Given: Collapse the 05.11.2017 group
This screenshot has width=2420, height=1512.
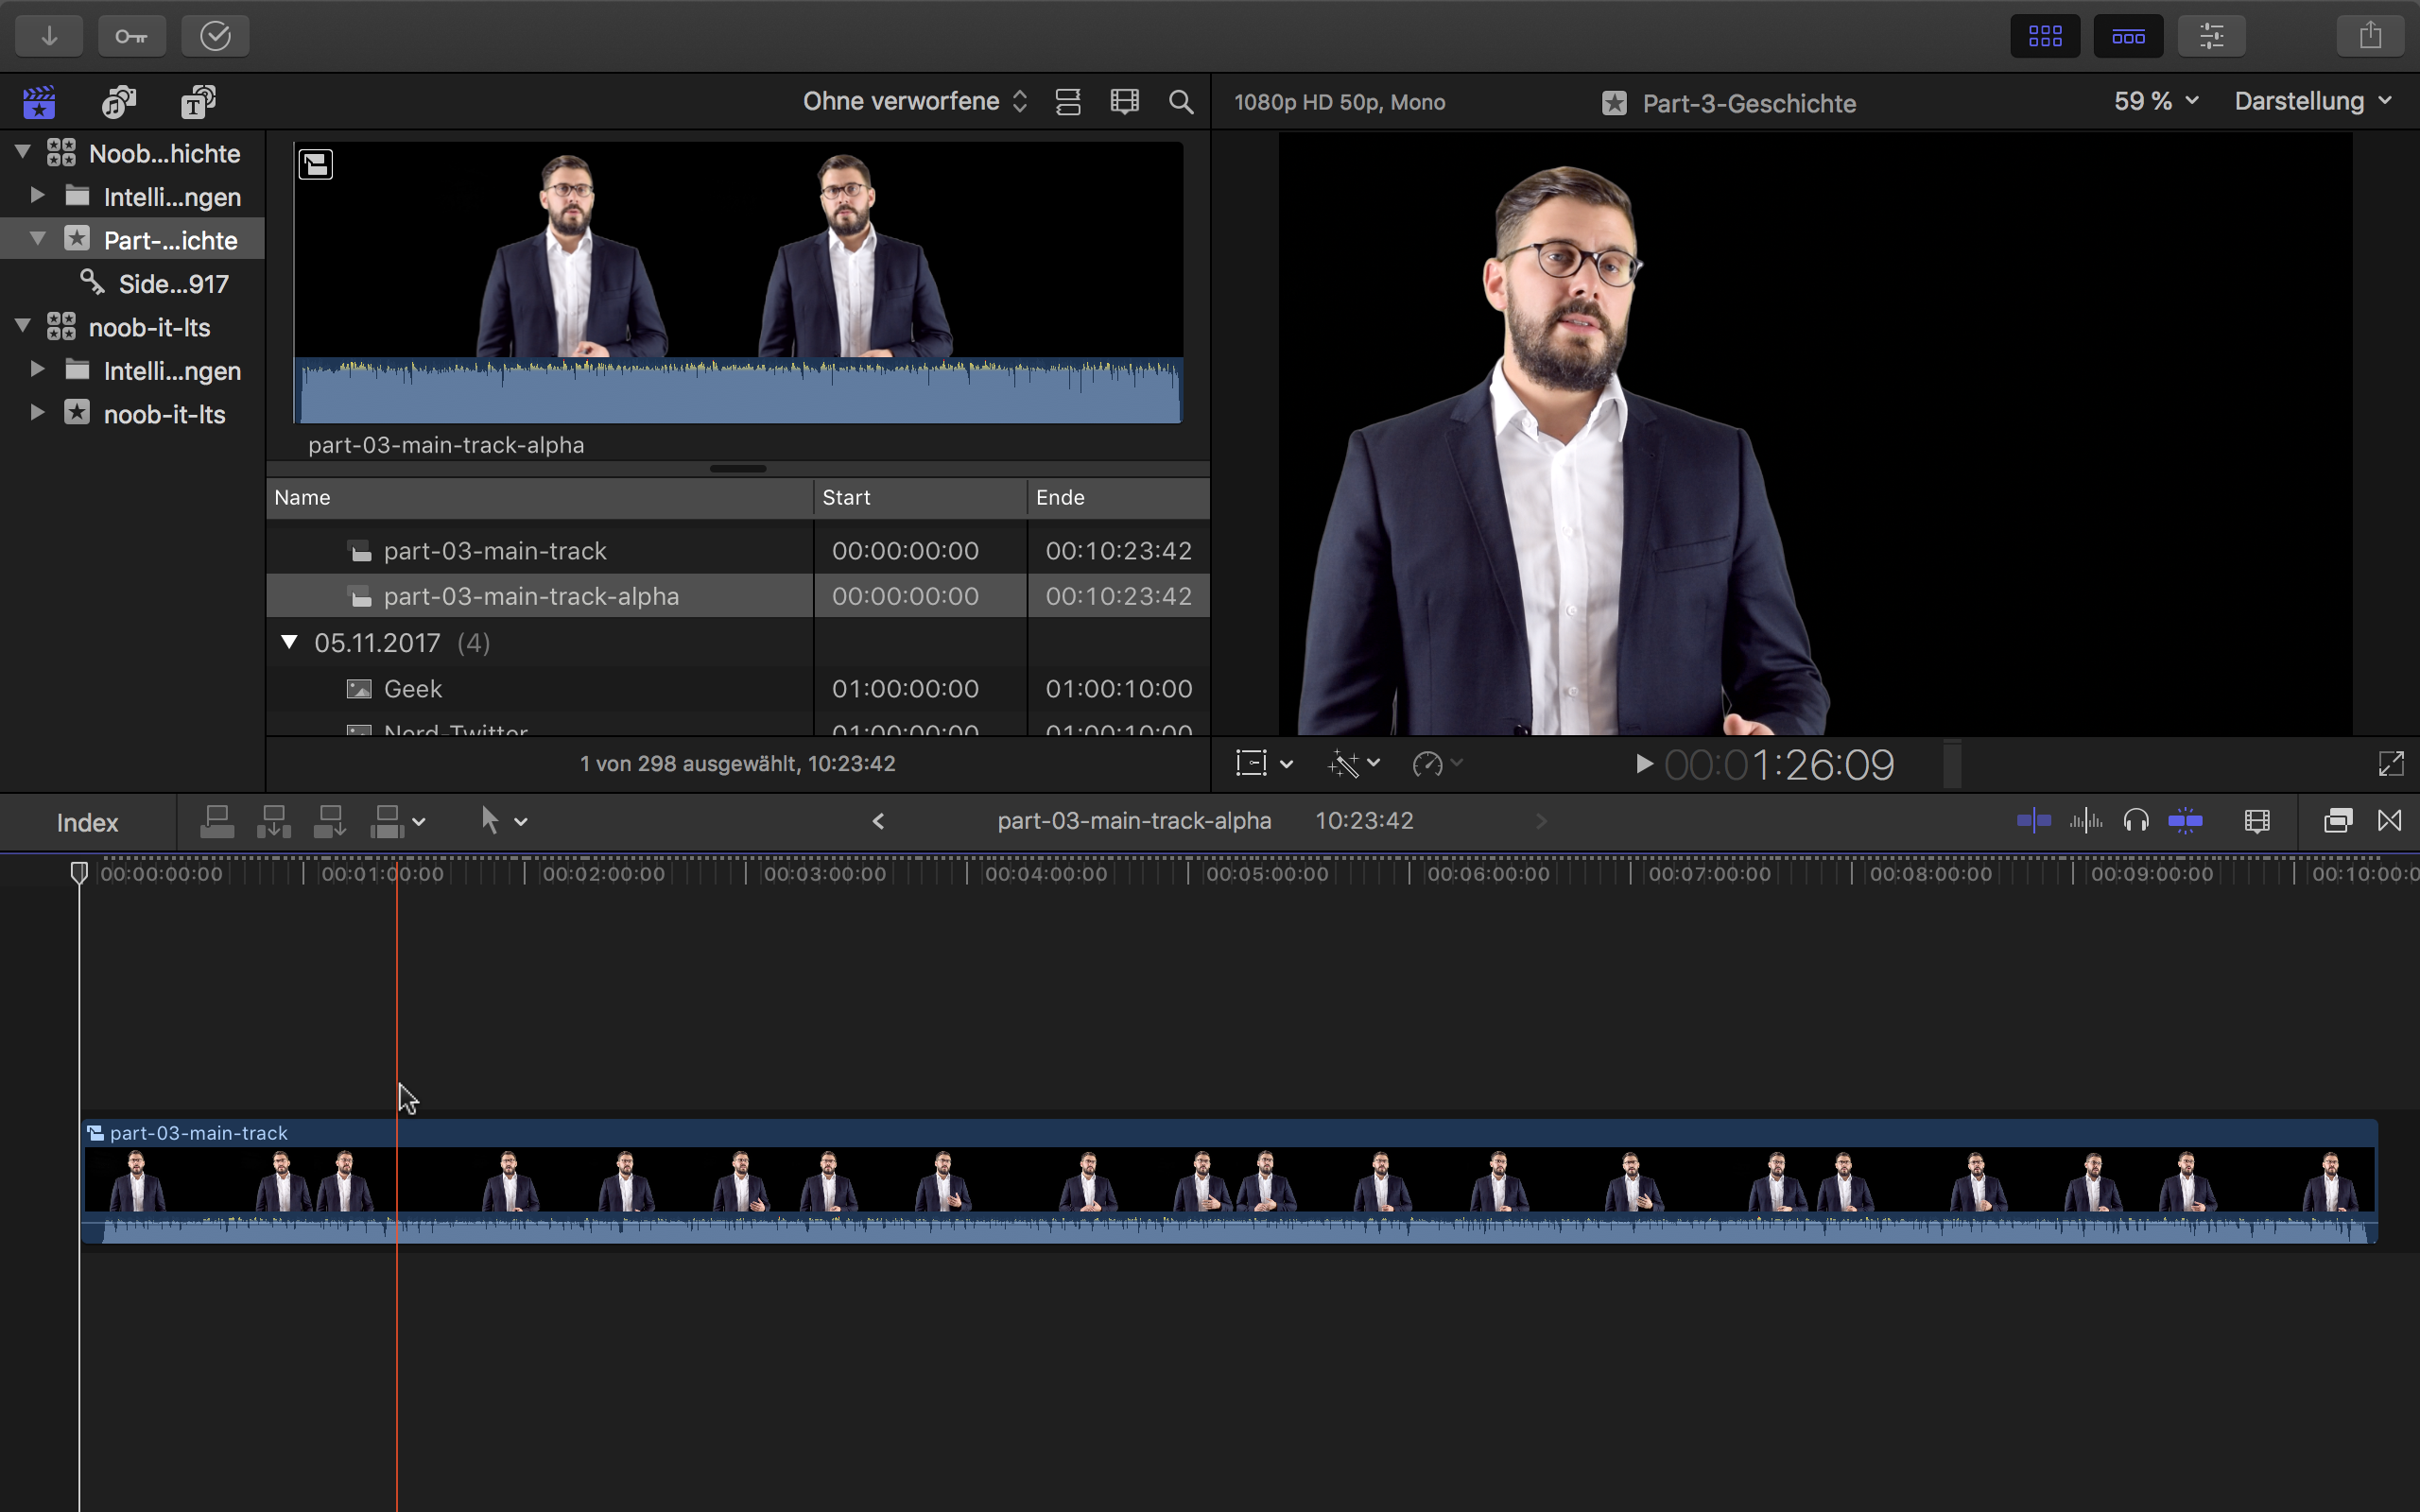Looking at the screenshot, I should pyautogui.click(x=289, y=642).
